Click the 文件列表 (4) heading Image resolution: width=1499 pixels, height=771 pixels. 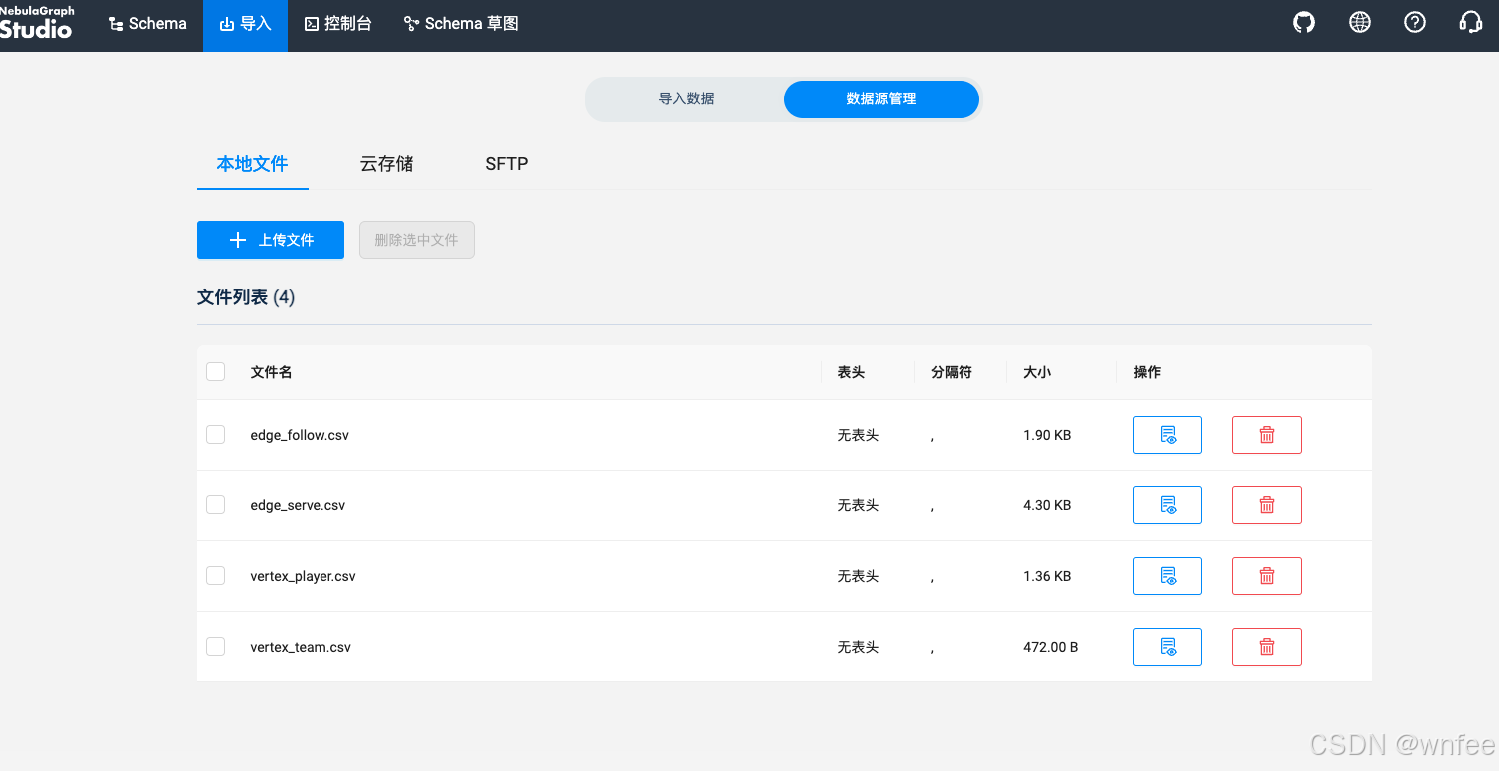[246, 297]
